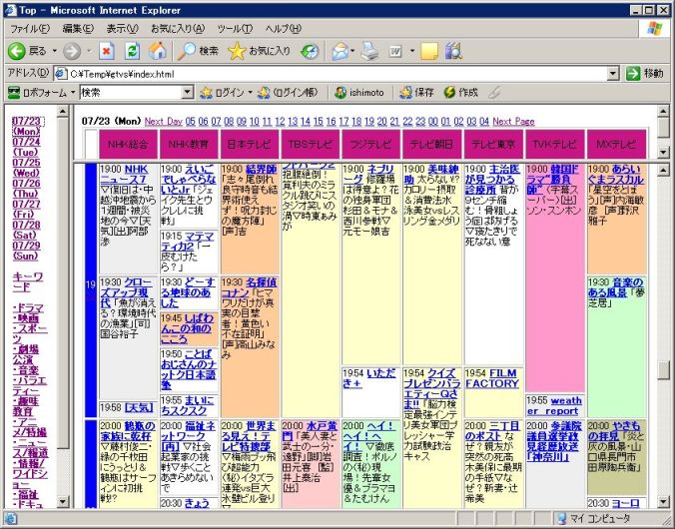Click the Research books icon

point(453,51)
